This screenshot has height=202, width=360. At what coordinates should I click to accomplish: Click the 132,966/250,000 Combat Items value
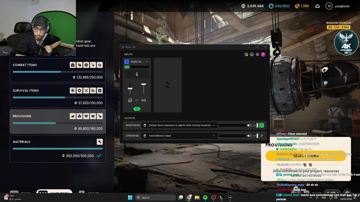pos(89,77)
